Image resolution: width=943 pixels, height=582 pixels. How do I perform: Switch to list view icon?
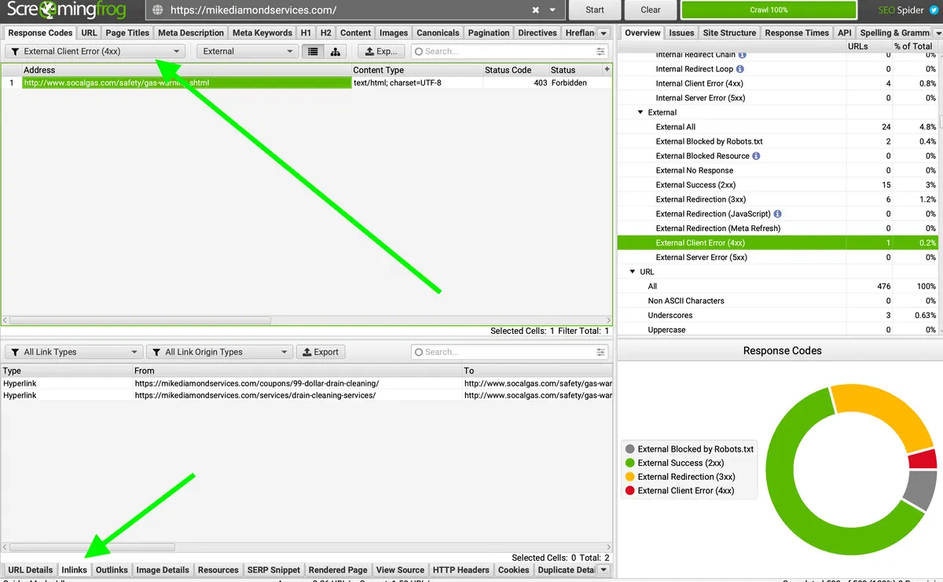(314, 51)
